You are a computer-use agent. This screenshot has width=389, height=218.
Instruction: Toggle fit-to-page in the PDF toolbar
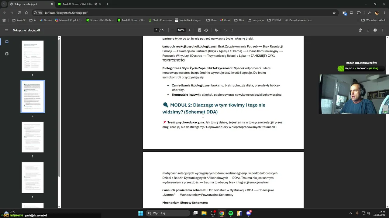pos(199,30)
